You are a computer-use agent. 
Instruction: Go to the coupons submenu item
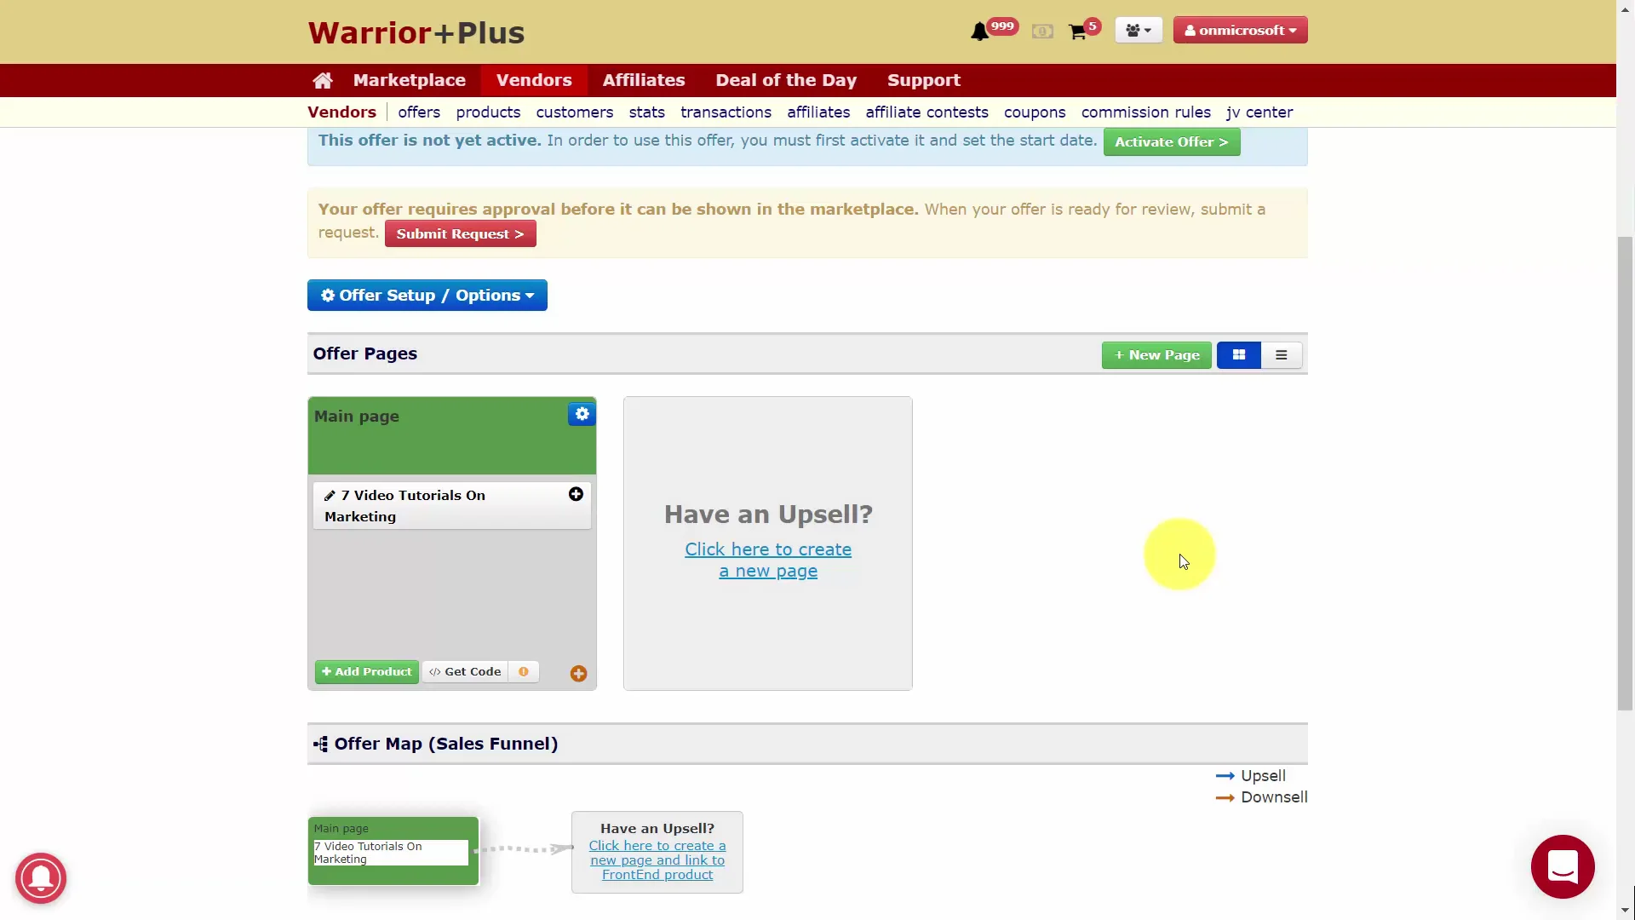point(1034,112)
